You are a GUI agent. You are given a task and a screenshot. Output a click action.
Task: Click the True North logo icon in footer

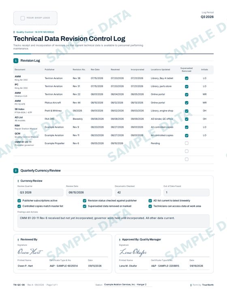(191, 285)
